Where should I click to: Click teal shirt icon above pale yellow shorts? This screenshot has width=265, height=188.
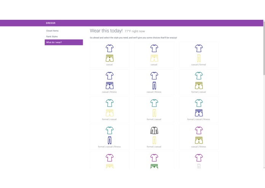(x=109, y=103)
